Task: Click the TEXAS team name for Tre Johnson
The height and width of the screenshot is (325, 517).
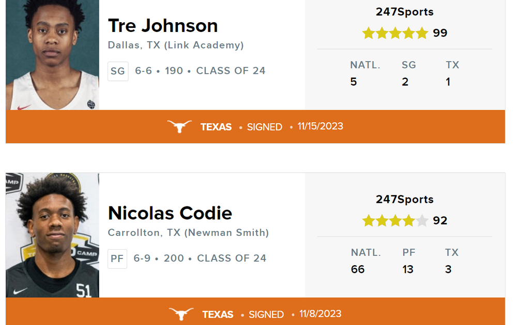Action: (x=216, y=127)
